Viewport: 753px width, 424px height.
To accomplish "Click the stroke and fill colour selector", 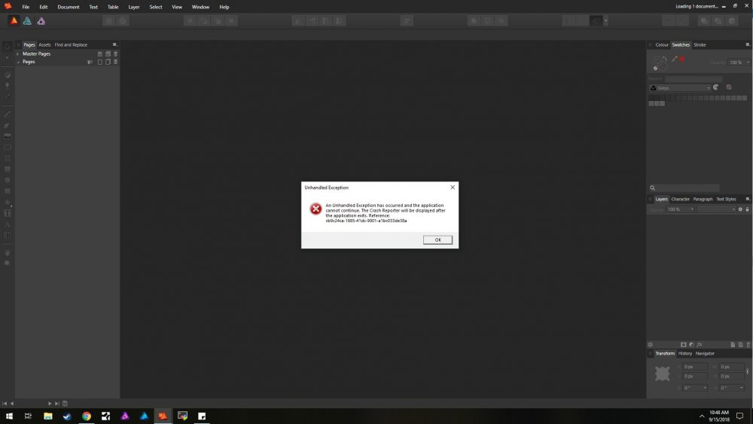I will pyautogui.click(x=660, y=63).
